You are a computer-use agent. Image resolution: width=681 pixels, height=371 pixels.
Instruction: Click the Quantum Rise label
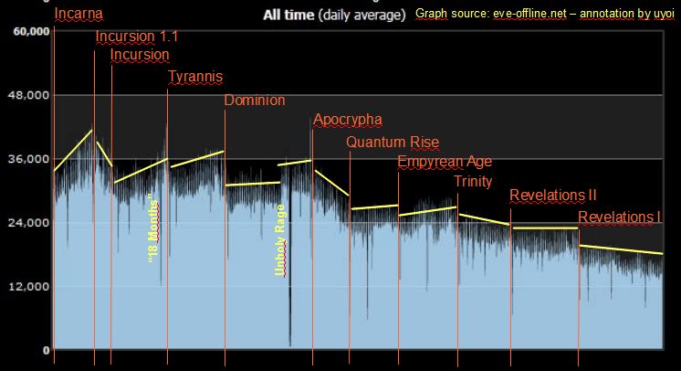[393, 143]
